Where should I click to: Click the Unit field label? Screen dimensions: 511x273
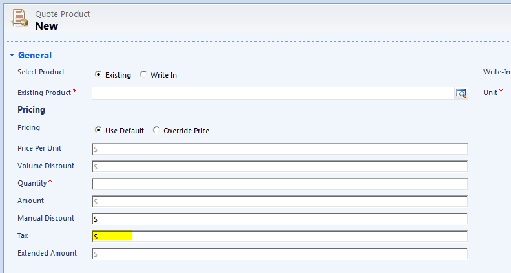point(490,93)
